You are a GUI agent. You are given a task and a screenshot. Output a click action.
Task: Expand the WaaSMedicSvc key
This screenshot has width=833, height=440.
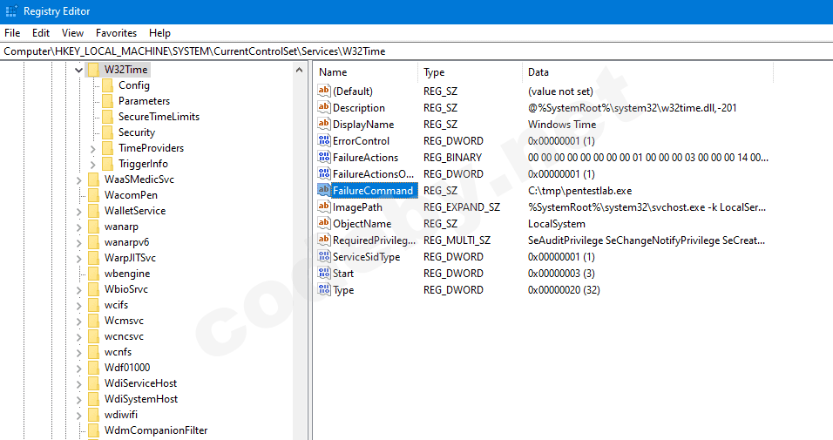[78, 180]
